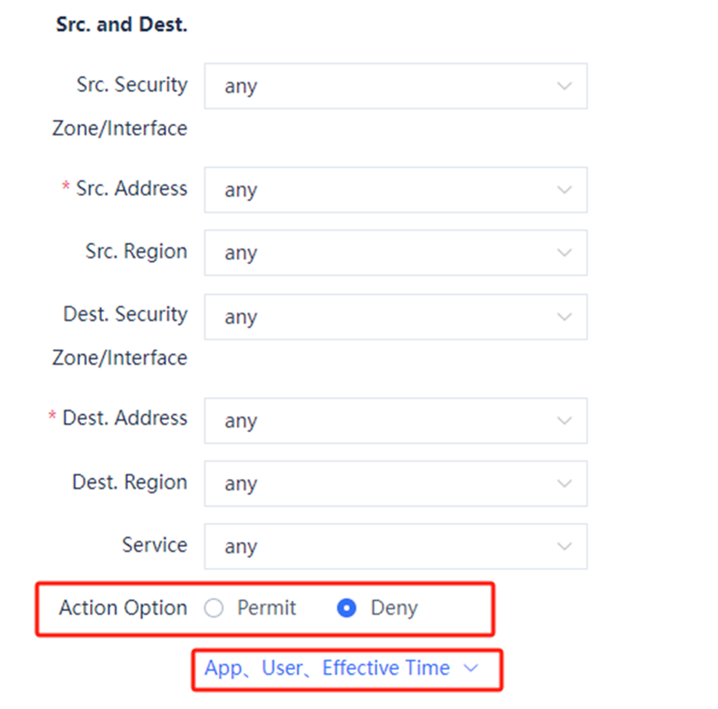The height and width of the screenshot is (709, 718).
Task: Click the chevron beside Effective Time
Action: 472,669
